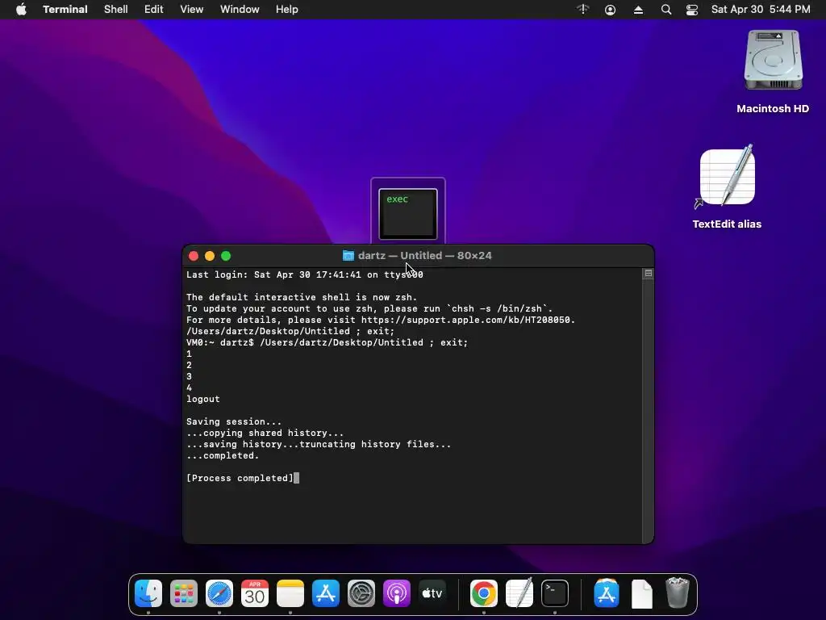The height and width of the screenshot is (620, 826).
Task: Click the support.apple.com URL in Terminal
Action: tap(468, 320)
